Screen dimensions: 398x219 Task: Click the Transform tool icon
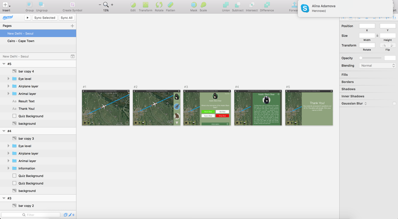(145, 4)
